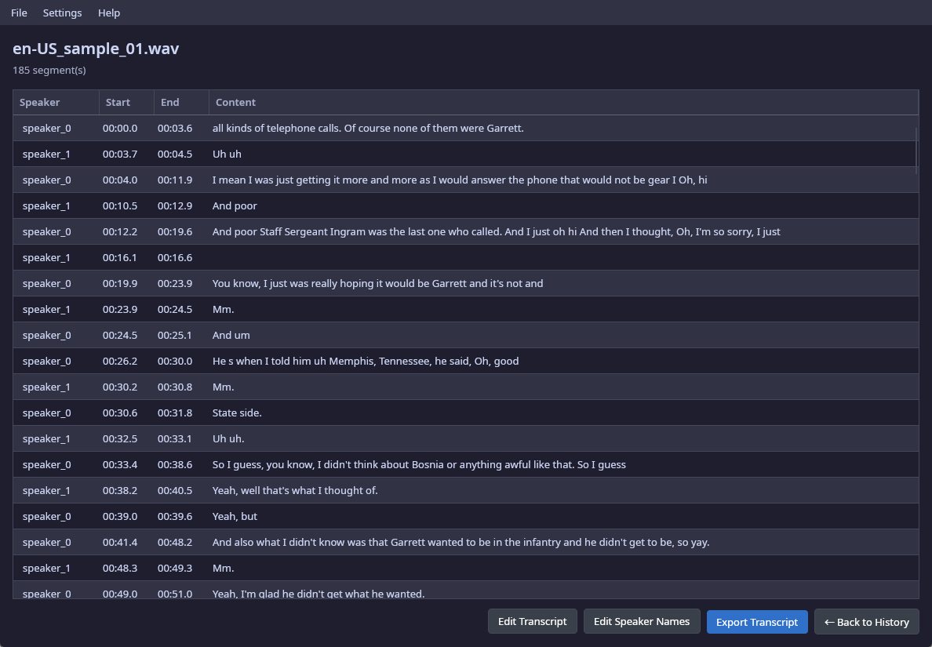Screen dimensions: 932x647
Task: Click the 00:16.6 end time cell
Action: tap(175, 258)
